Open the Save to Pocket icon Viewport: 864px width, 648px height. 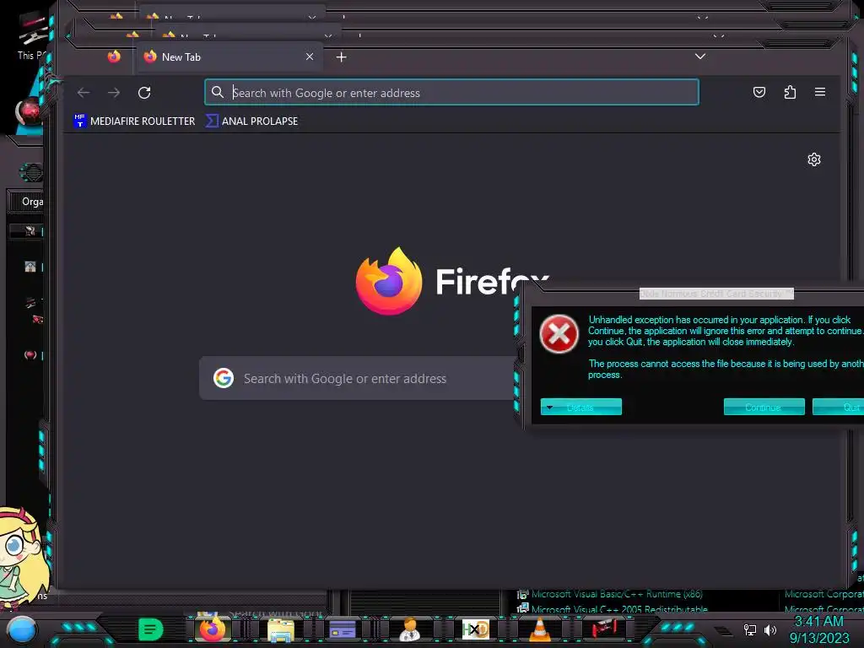[759, 92]
